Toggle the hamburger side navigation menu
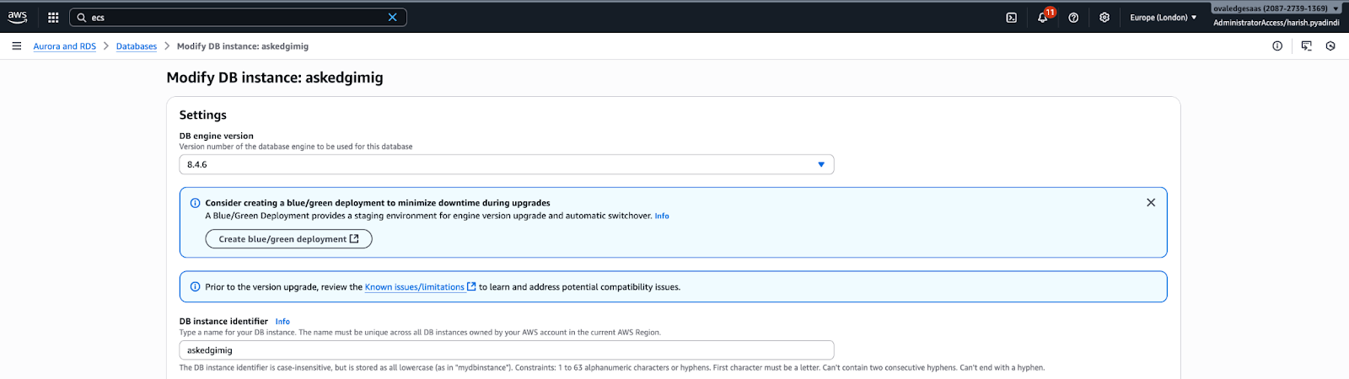 [17, 46]
